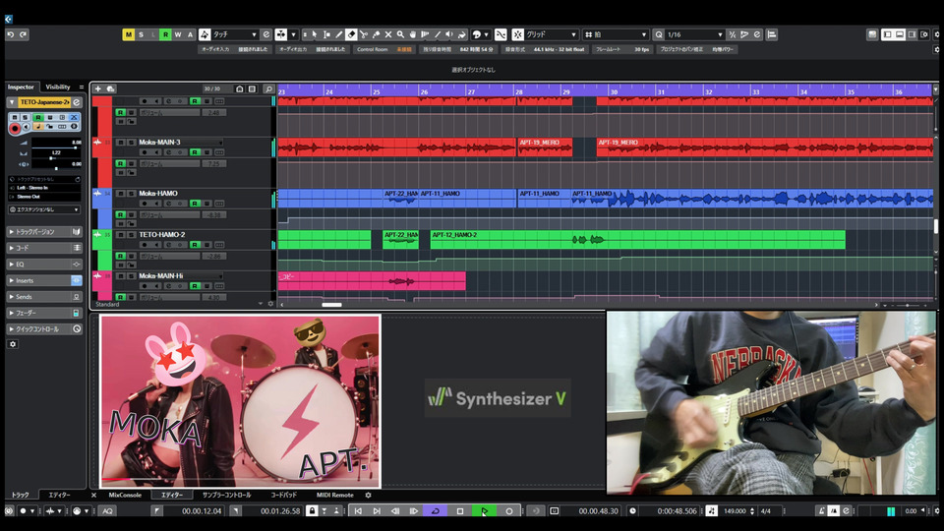The image size is (944, 531).
Task: Select the APT-12_HAMO-2 green audio clip
Action: tap(637, 239)
